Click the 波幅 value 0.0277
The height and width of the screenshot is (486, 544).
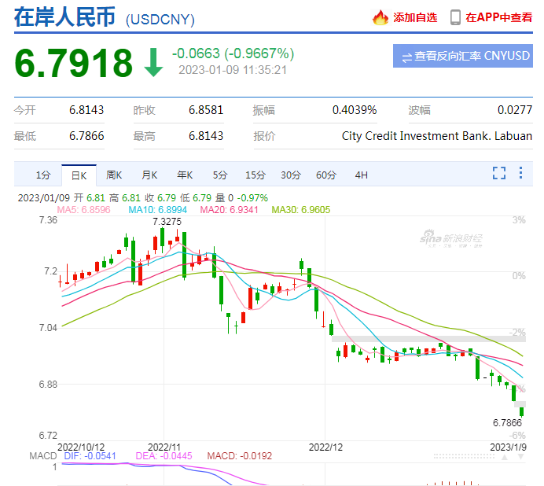[x=515, y=110]
